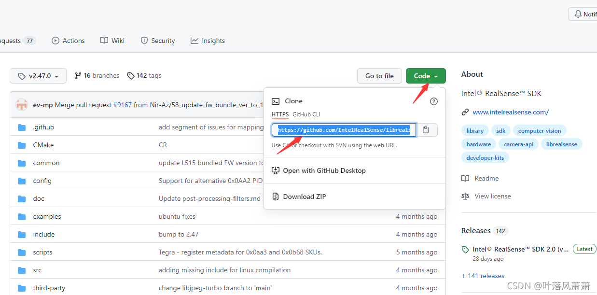Select the GitHub CLI clone tab
This screenshot has height=295, width=597.
coord(306,114)
